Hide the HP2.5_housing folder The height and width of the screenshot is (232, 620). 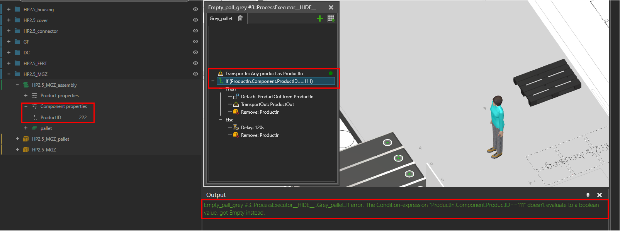point(195,9)
